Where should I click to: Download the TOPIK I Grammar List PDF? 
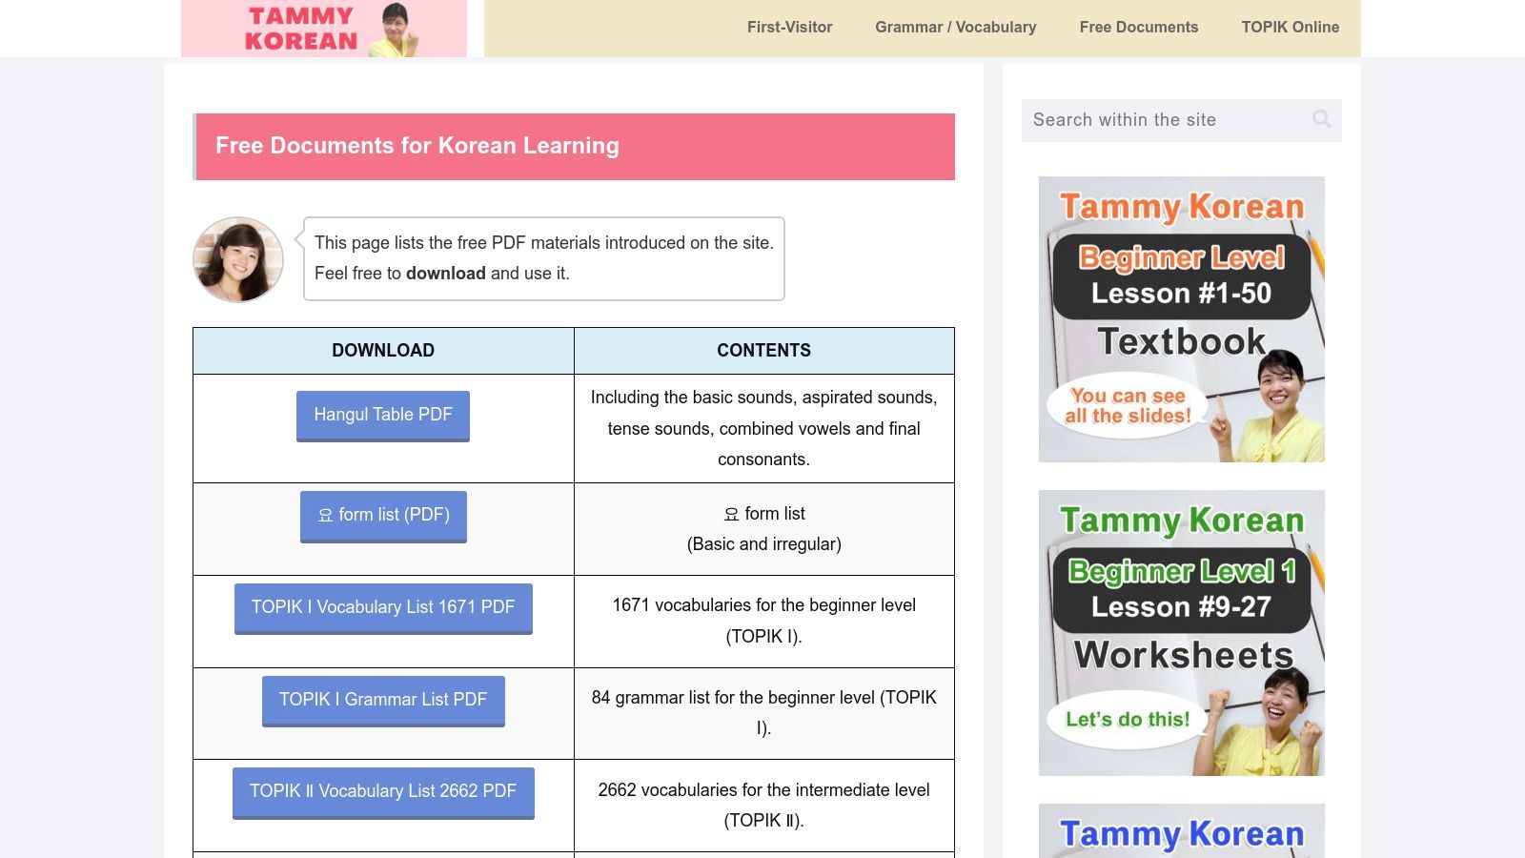382,699
